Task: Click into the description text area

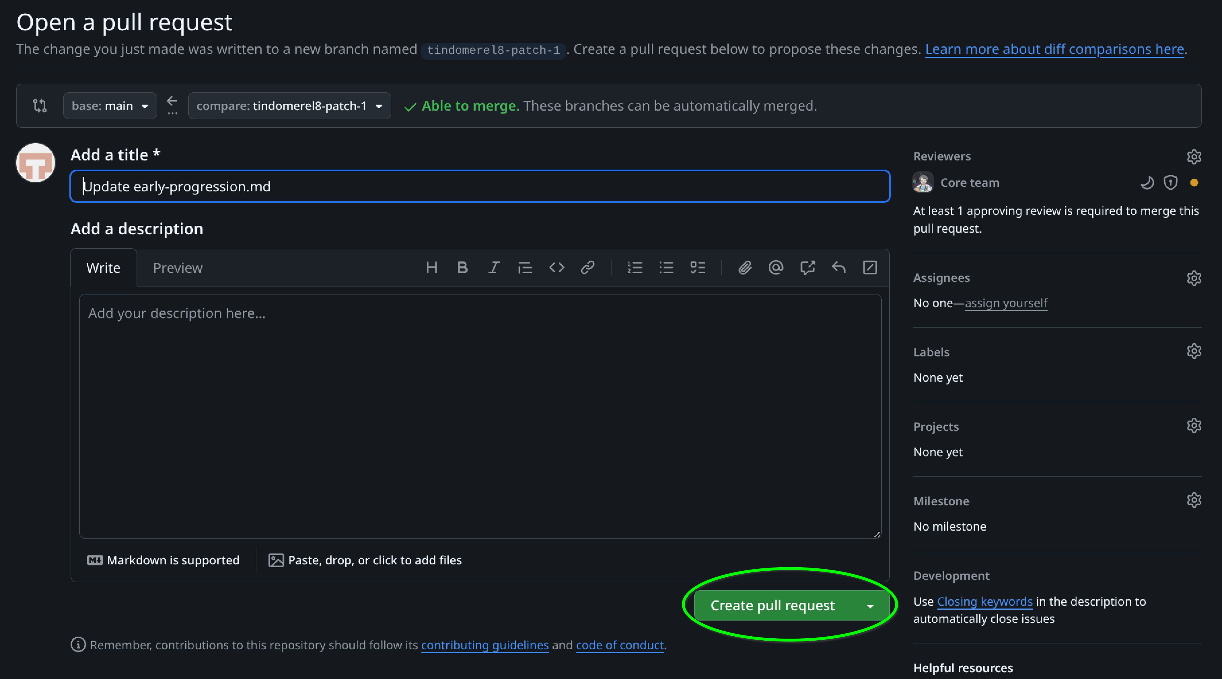Action: click(480, 416)
